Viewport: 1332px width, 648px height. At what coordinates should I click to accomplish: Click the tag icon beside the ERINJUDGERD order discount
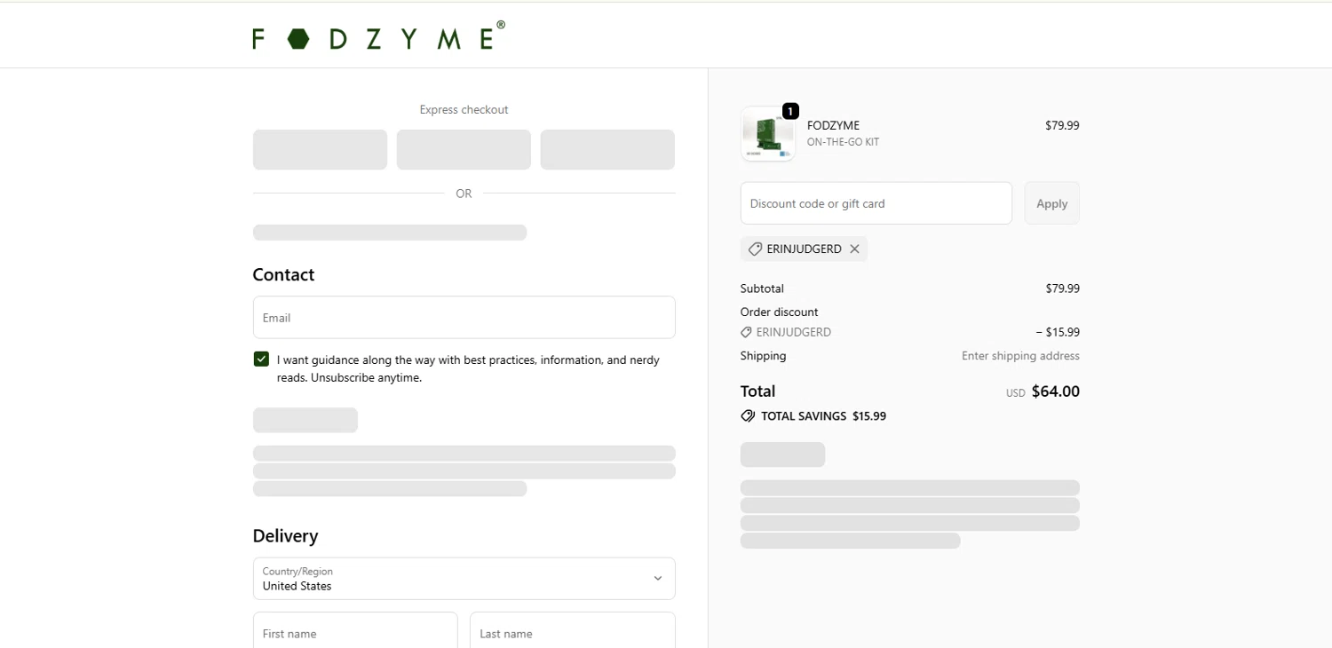746,333
